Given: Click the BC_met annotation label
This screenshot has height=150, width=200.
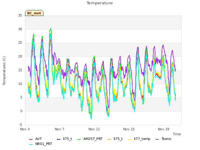Looking at the screenshot, I should pyautogui.click(x=34, y=13).
